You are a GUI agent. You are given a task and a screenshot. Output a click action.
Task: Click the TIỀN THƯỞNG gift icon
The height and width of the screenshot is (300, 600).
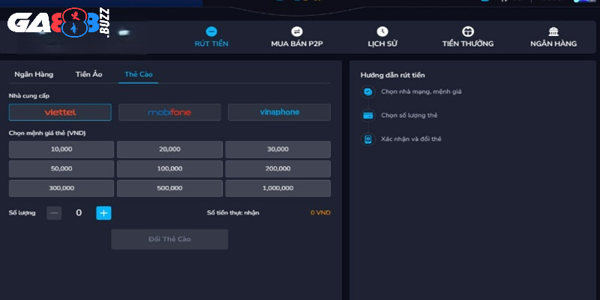468,31
